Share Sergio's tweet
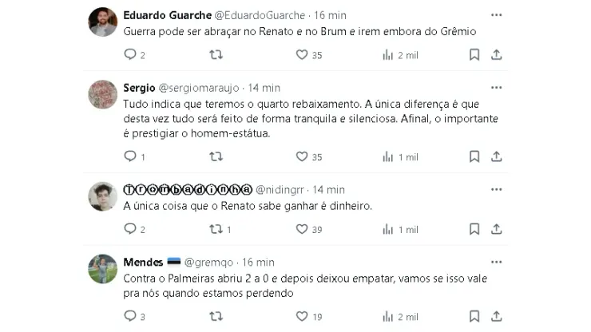The width and height of the screenshot is (591, 332). coord(496,157)
